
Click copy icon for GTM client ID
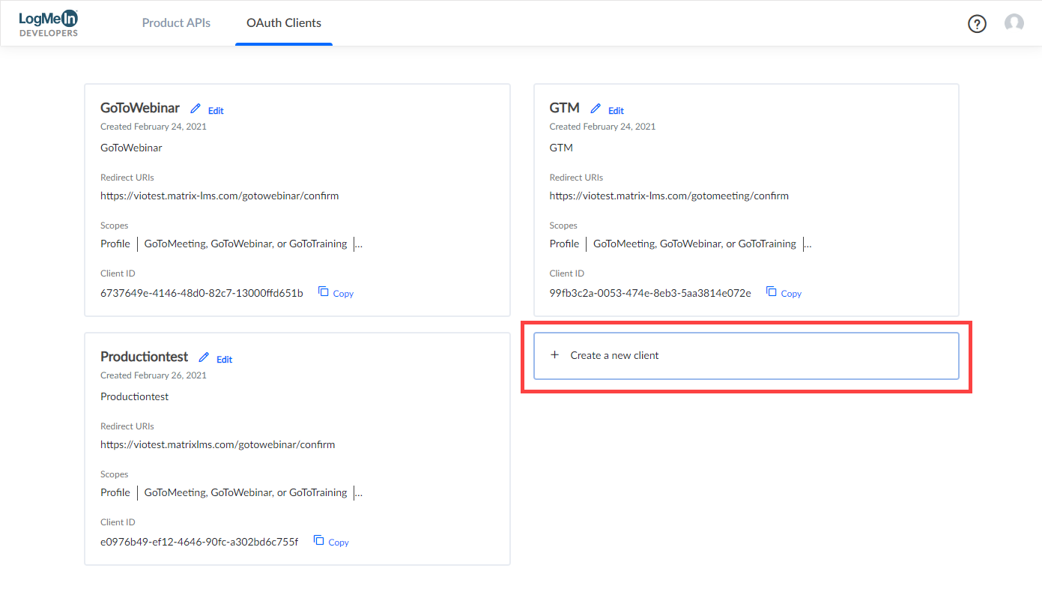(772, 292)
